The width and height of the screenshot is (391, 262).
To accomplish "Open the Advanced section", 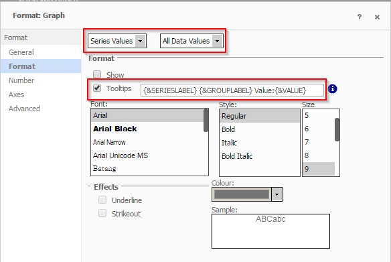I will point(41,109).
